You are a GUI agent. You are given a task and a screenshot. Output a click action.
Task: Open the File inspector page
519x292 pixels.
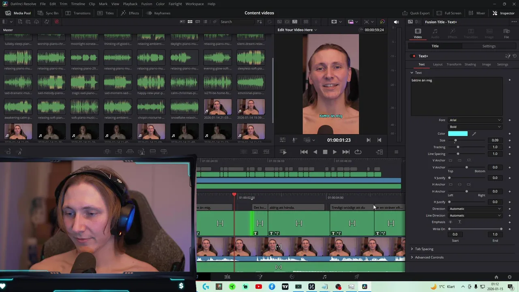click(506, 33)
